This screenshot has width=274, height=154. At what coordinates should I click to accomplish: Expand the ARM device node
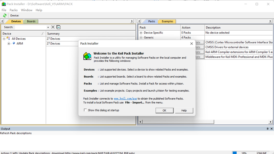coord(9,43)
